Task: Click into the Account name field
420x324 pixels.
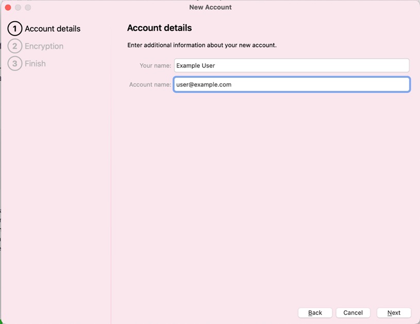Action: (291, 84)
